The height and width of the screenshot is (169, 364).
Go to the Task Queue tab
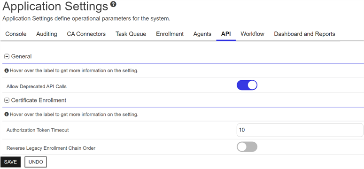point(131,34)
